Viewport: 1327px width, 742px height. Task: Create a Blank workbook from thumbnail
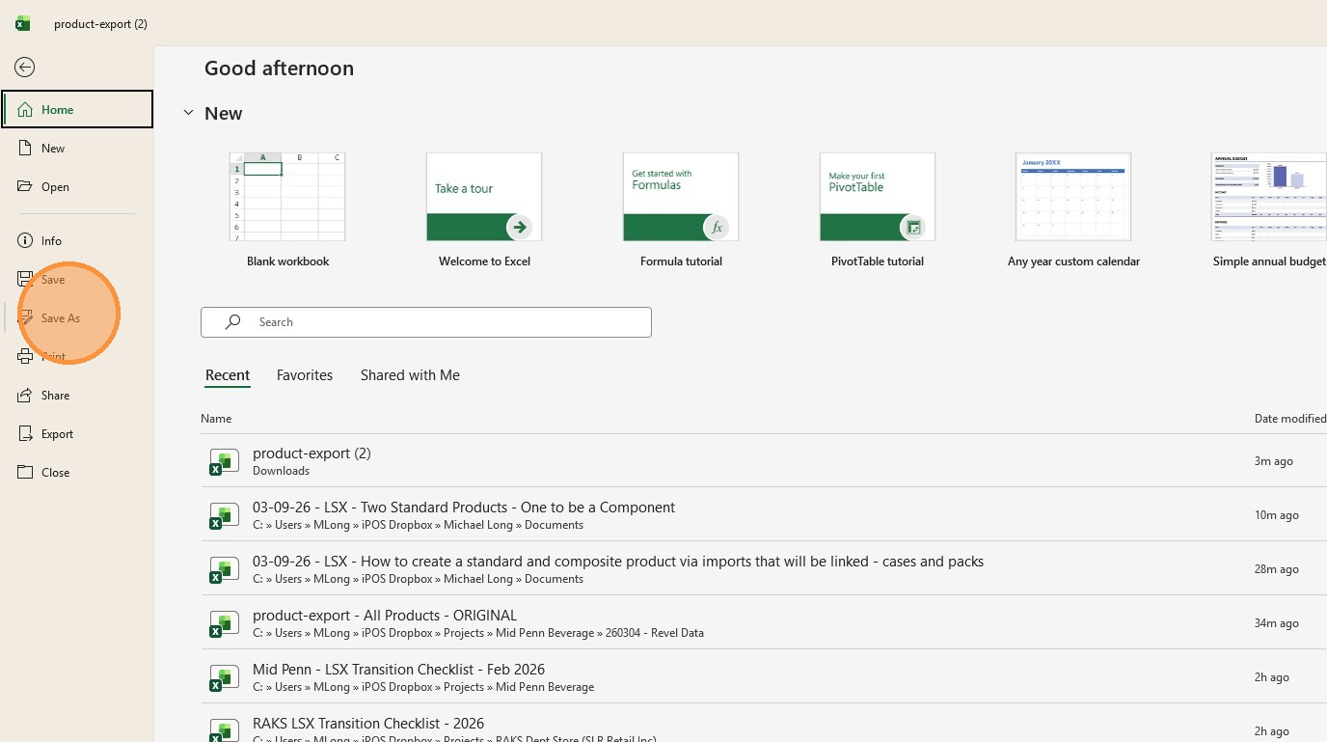pyautogui.click(x=287, y=197)
